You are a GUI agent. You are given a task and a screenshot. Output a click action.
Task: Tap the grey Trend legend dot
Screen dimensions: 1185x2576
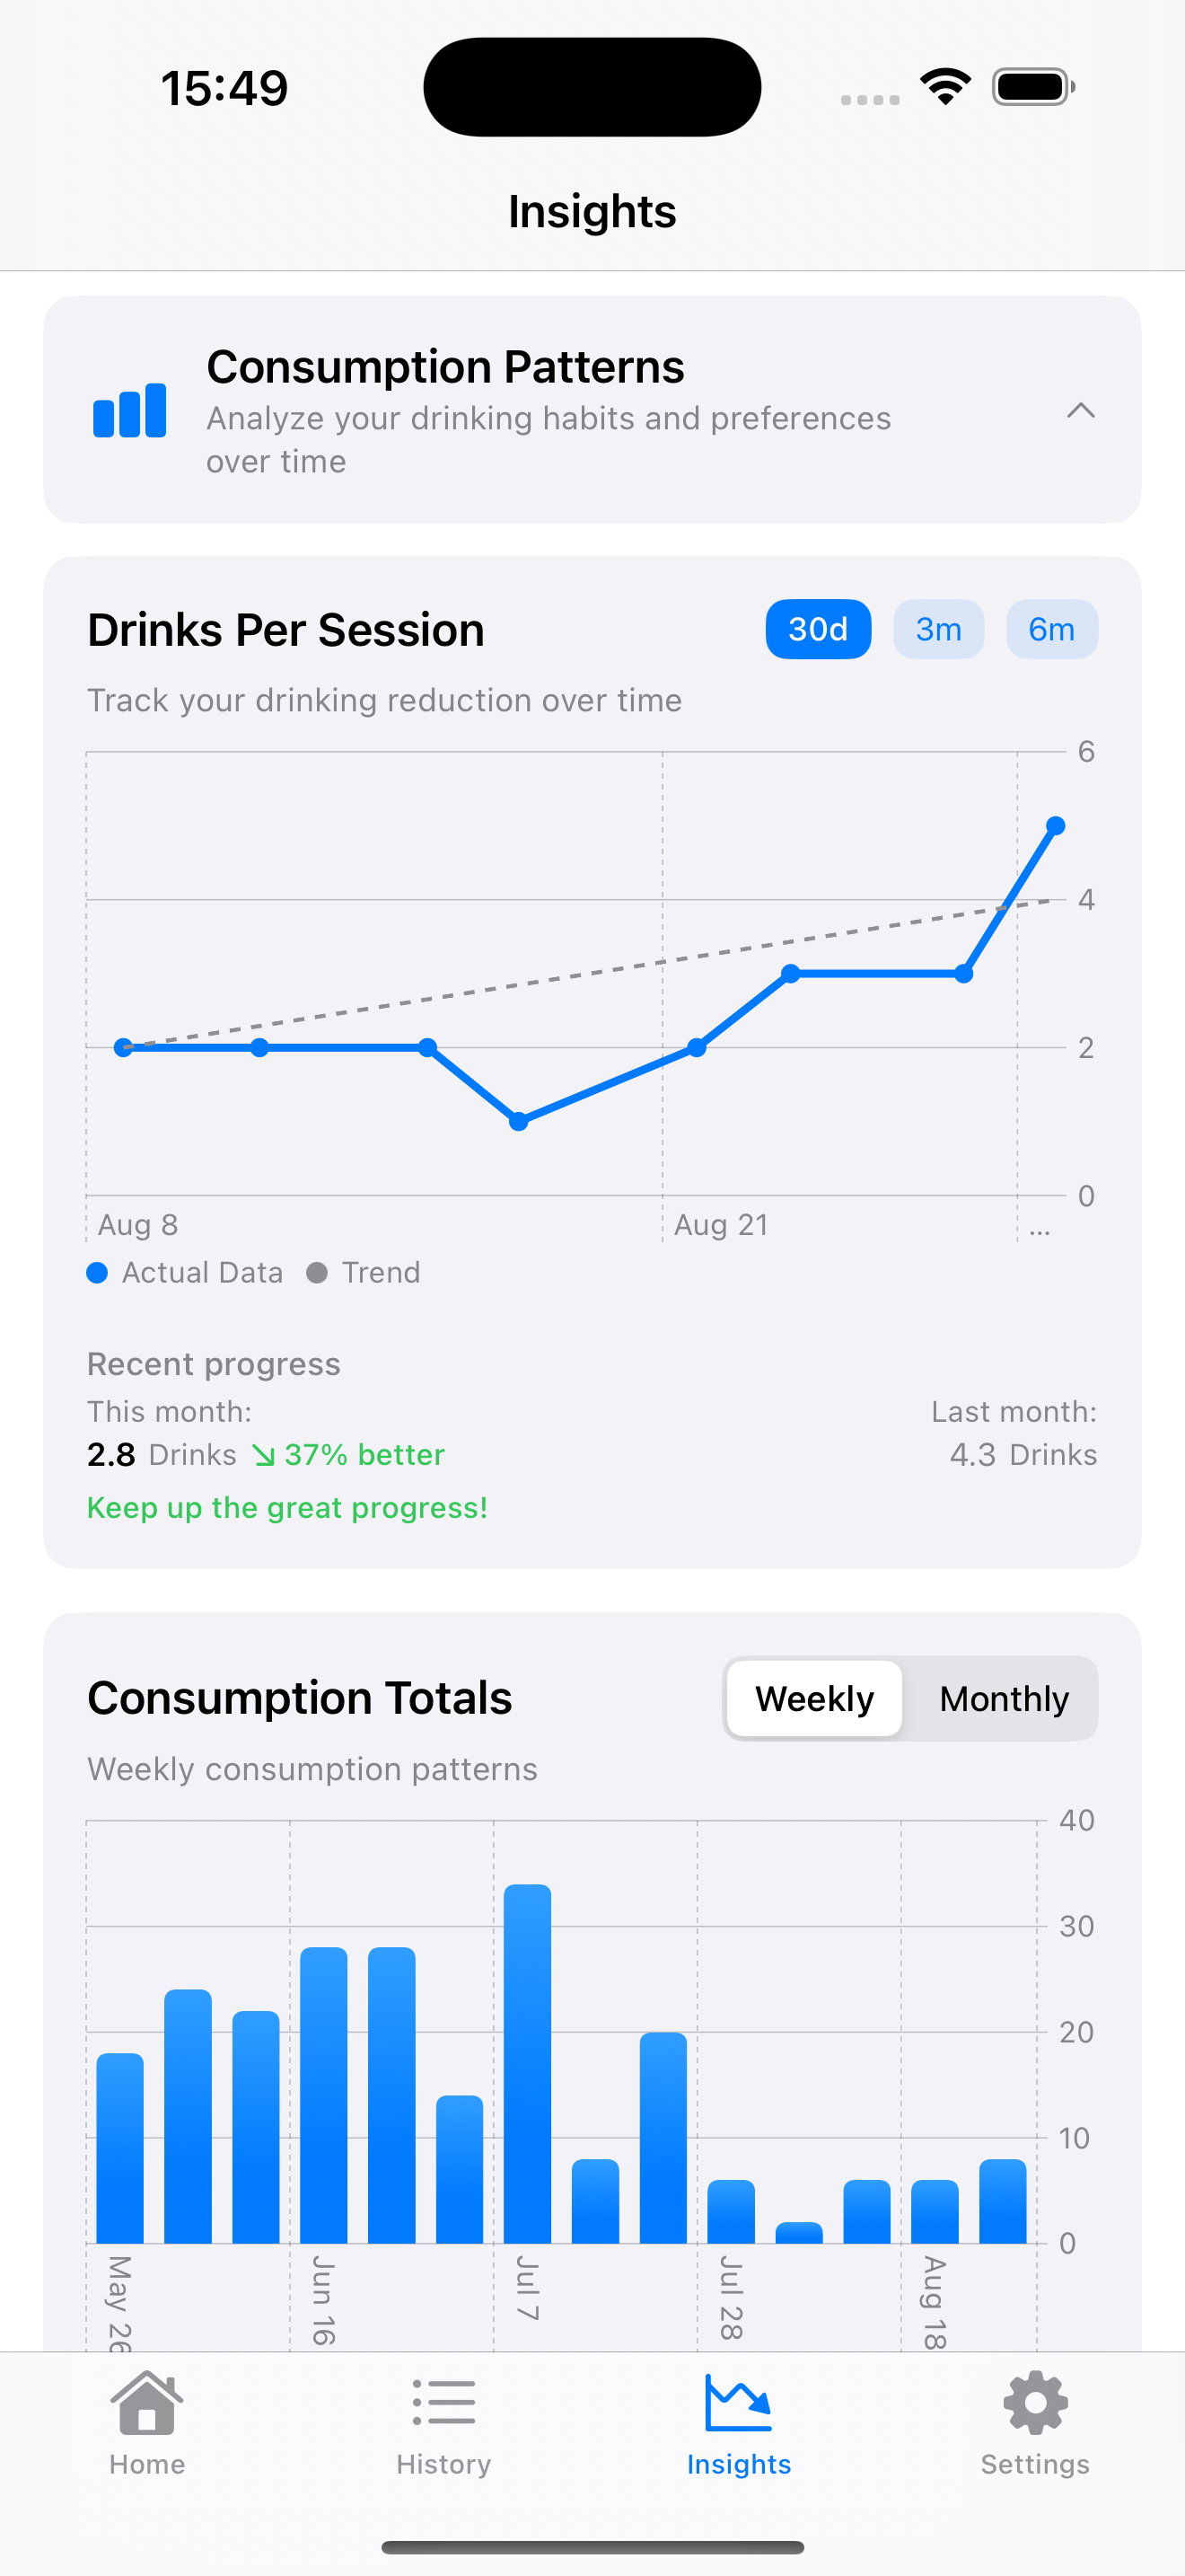(x=317, y=1273)
